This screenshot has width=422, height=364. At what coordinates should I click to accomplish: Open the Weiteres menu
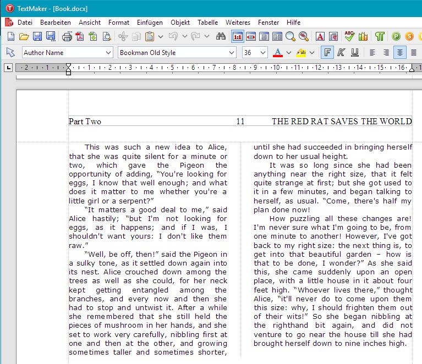[238, 23]
